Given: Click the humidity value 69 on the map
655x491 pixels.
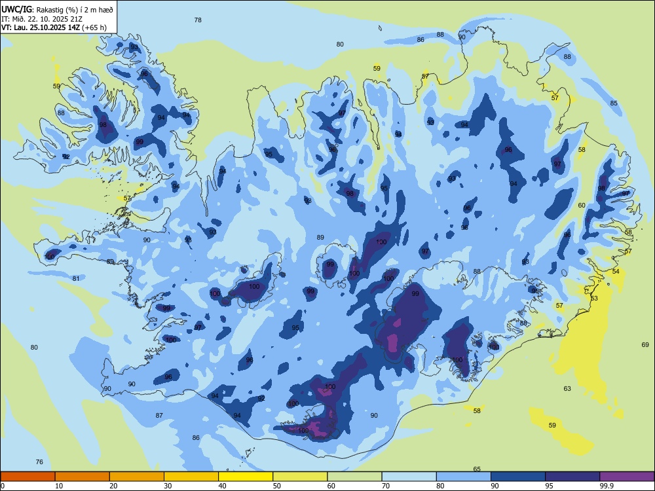Looking at the screenshot, I should click(x=645, y=344).
